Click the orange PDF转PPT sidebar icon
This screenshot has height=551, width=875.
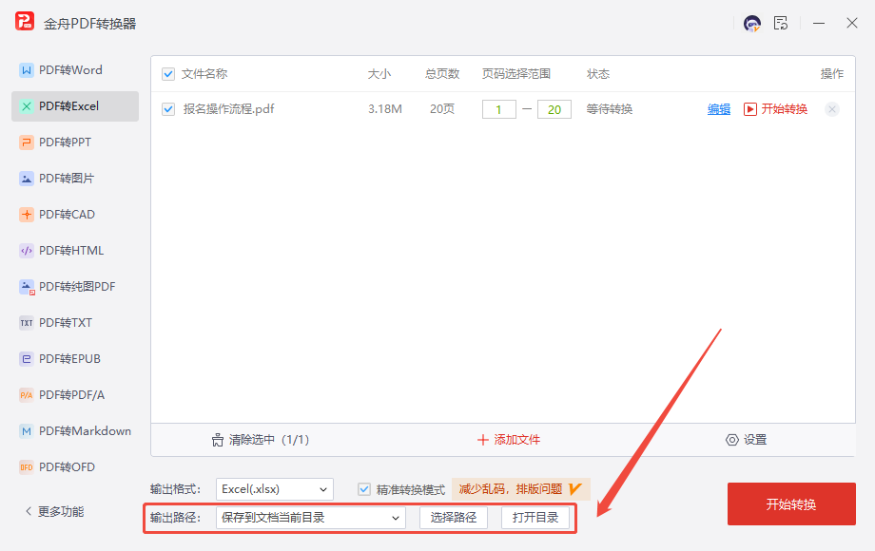point(27,142)
